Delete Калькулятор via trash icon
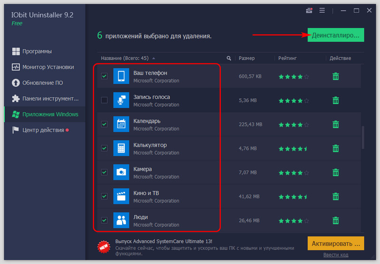 pyautogui.click(x=335, y=148)
